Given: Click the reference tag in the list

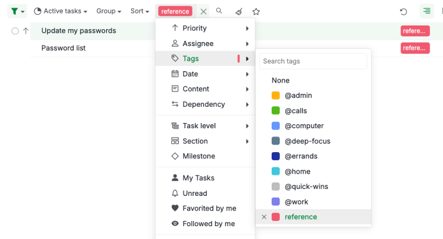Looking at the screenshot, I should (314, 217).
